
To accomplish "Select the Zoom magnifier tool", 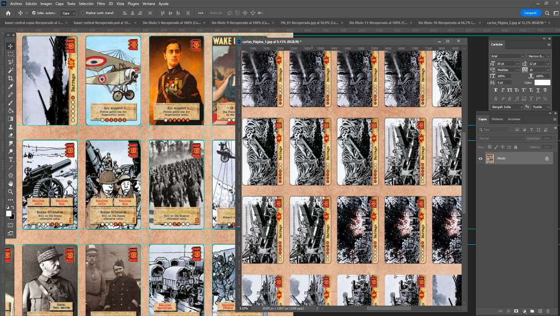I will tap(10, 192).
